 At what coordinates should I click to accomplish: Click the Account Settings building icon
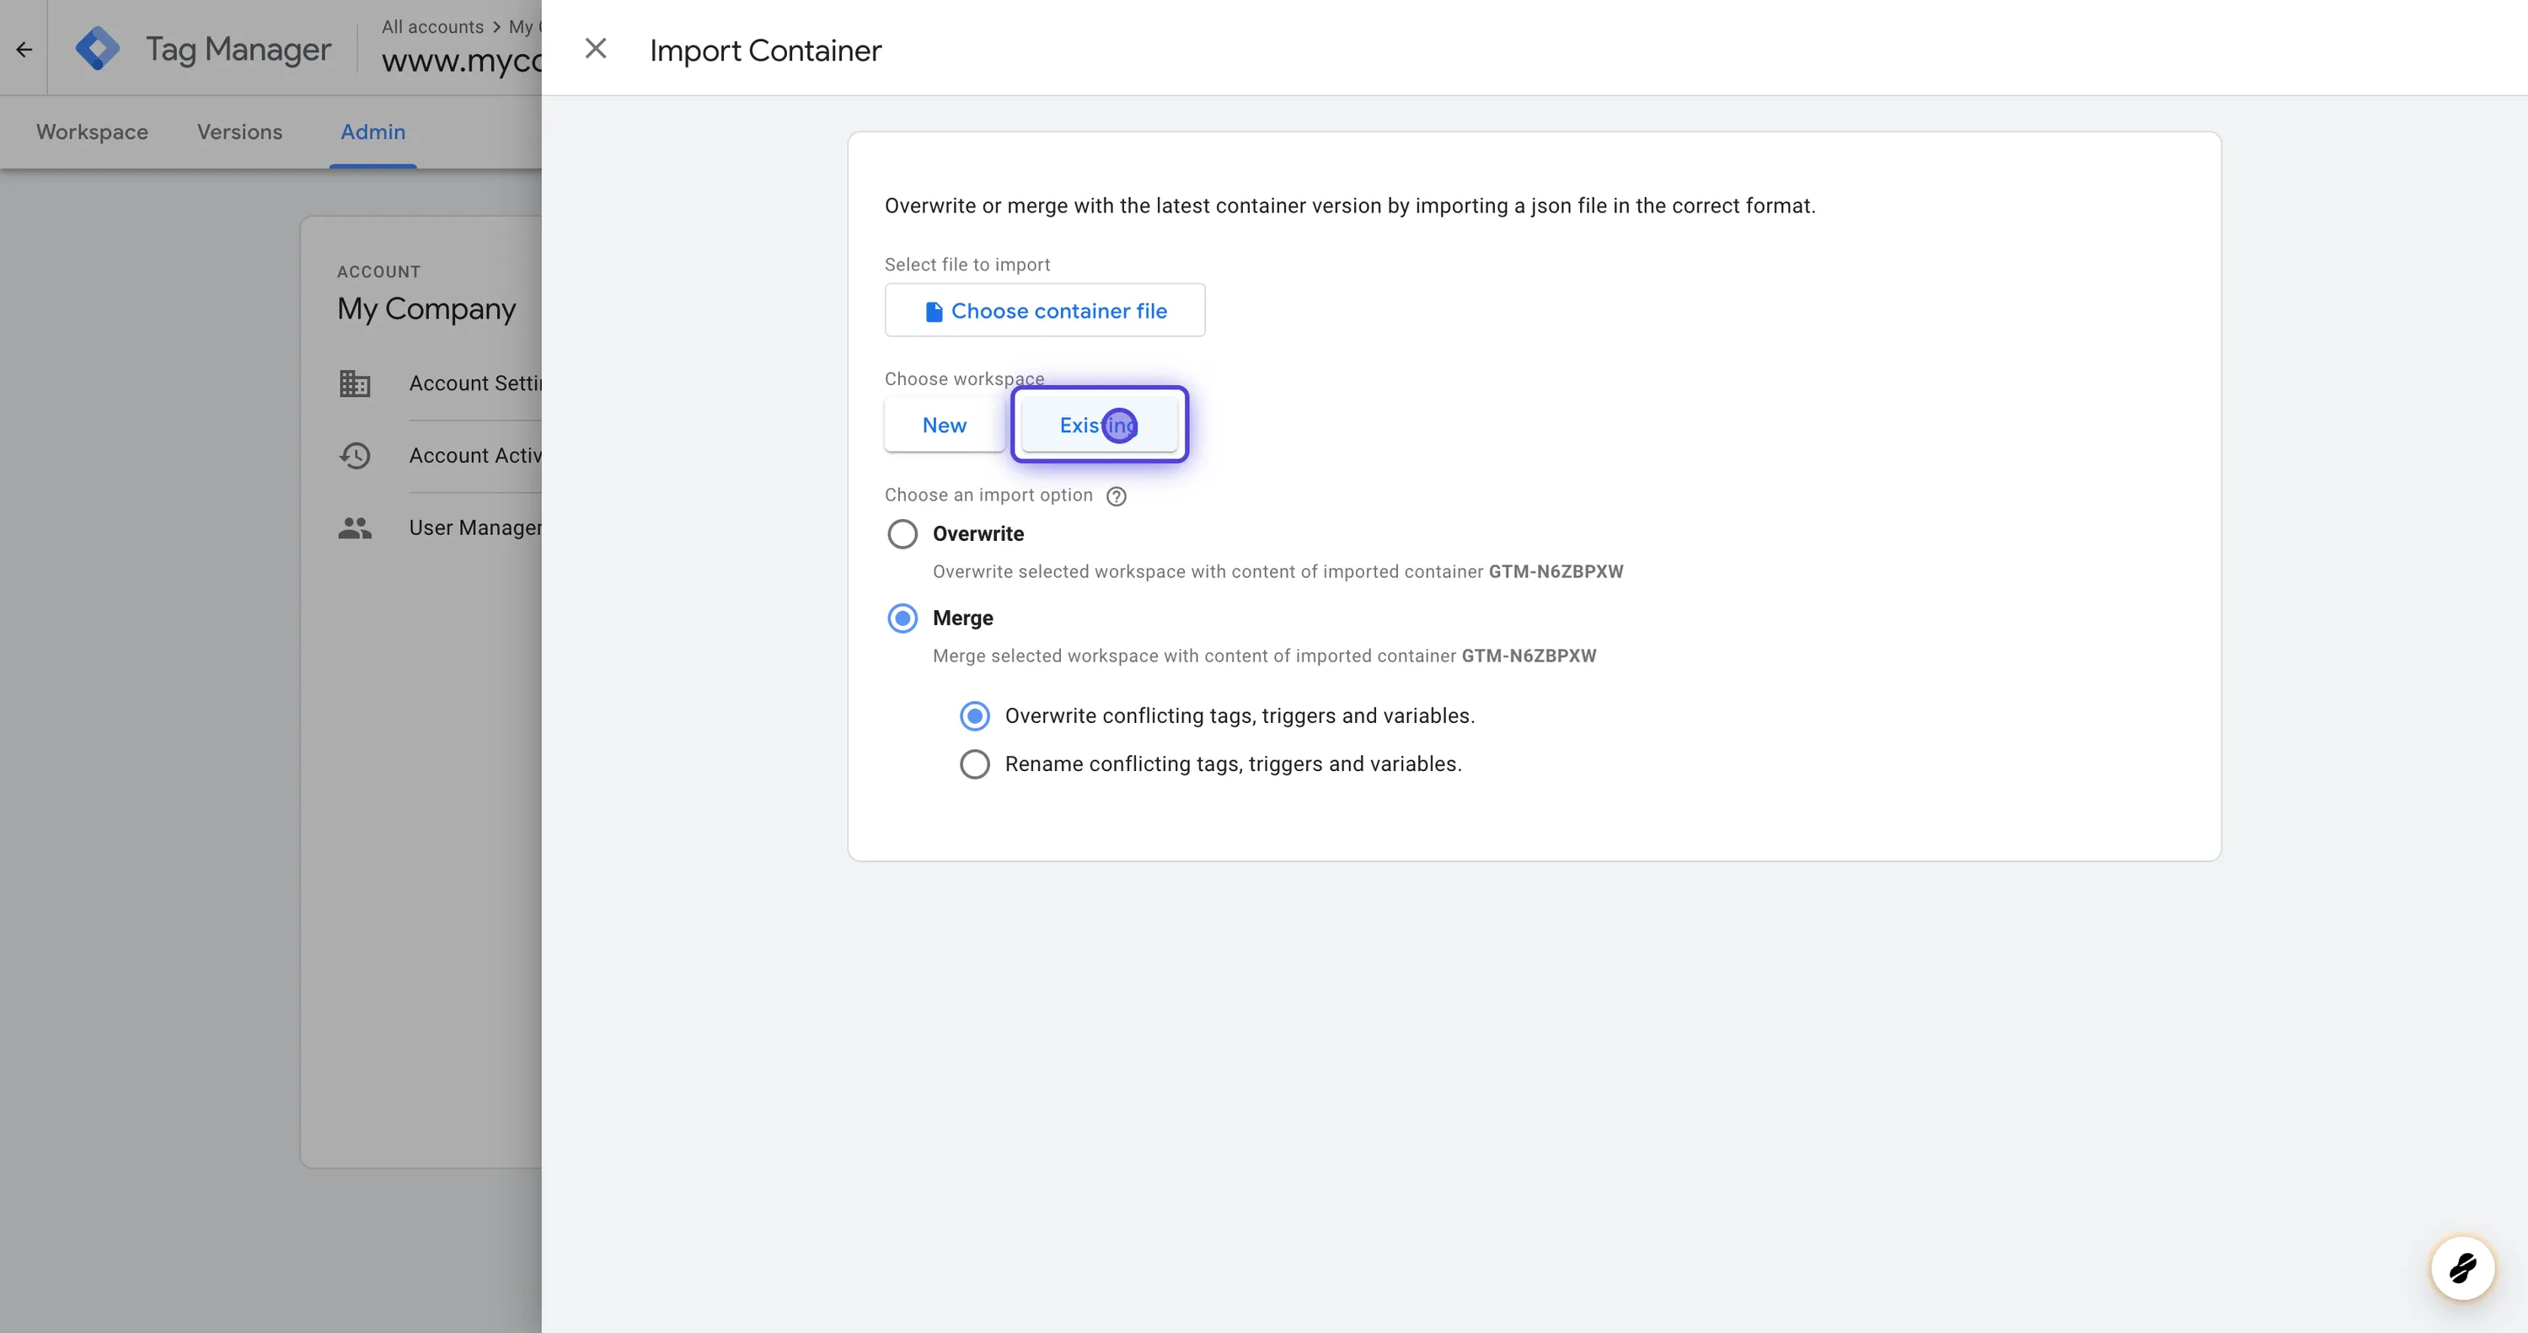coord(354,383)
